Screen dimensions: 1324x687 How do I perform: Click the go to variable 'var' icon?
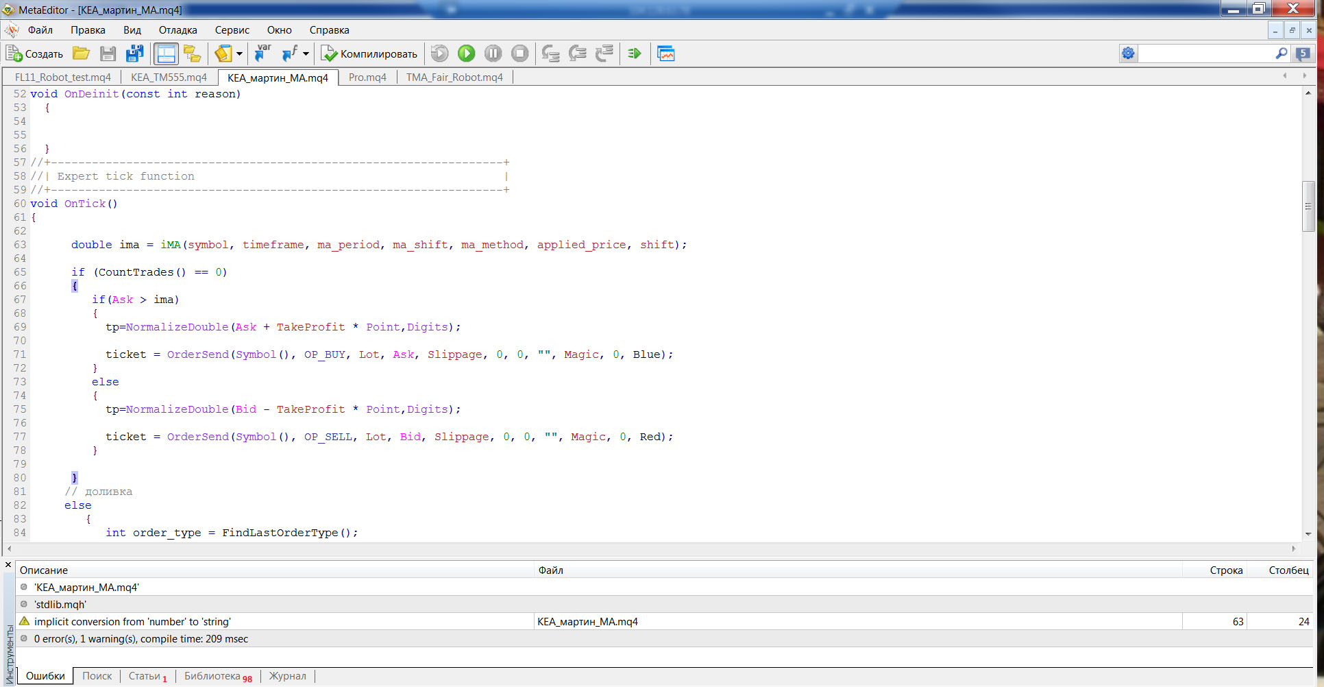click(262, 53)
